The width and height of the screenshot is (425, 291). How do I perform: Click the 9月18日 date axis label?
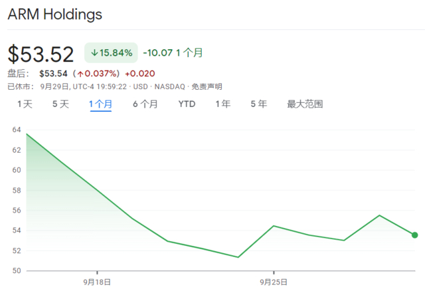97,282
